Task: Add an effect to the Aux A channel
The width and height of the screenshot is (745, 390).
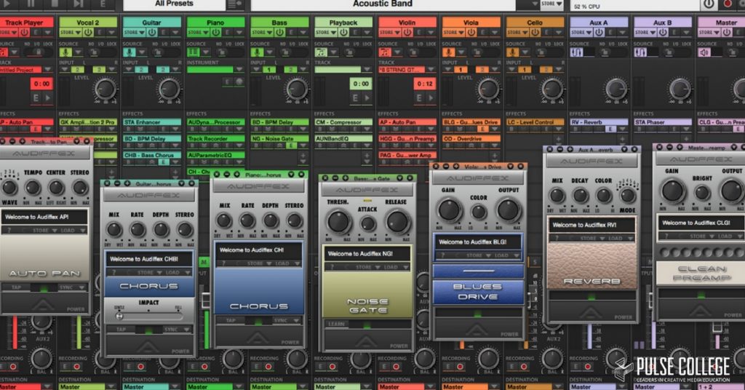Action: pyautogui.click(x=623, y=139)
